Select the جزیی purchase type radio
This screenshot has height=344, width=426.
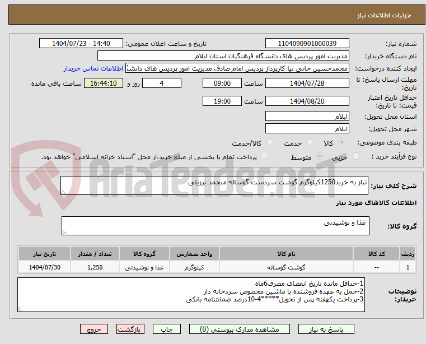(355, 156)
